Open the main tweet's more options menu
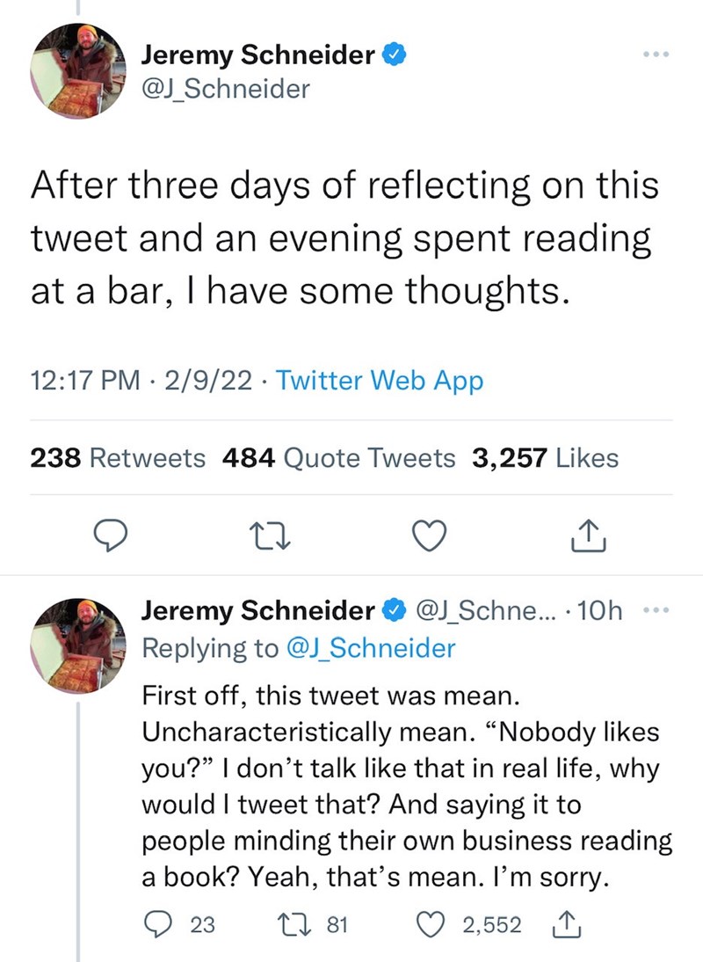 [655, 55]
